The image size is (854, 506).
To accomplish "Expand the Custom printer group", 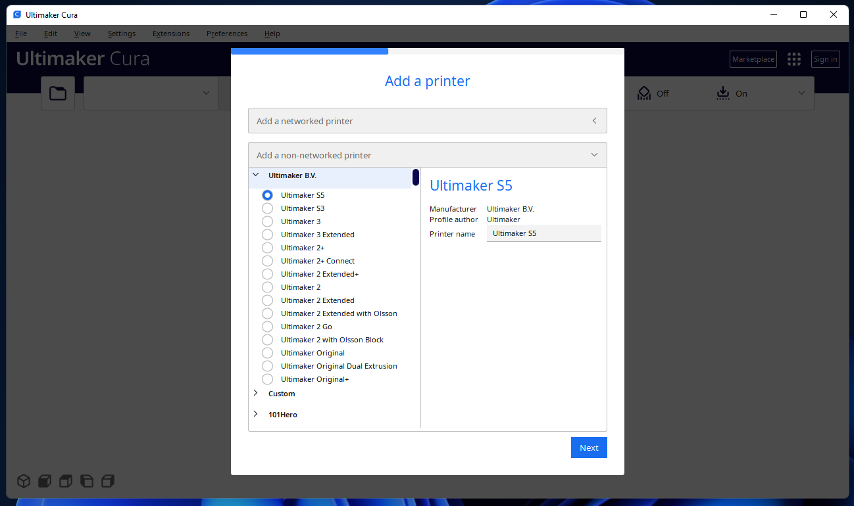I will tap(256, 393).
